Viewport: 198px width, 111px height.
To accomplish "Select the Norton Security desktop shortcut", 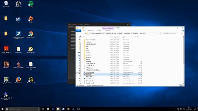I will 31,50.
